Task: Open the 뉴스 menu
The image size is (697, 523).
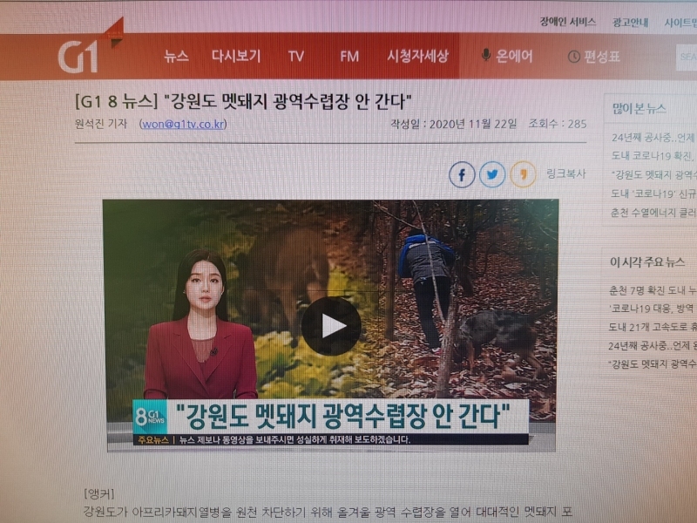Action: 176,56
